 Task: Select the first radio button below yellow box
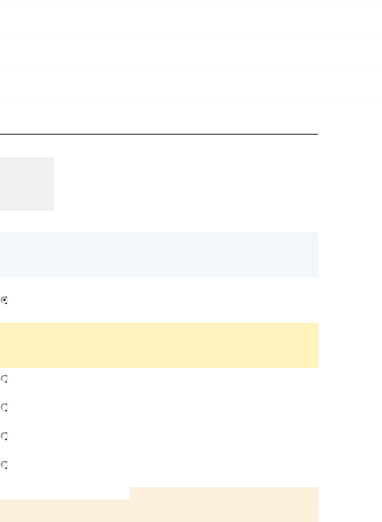click(x=4, y=379)
